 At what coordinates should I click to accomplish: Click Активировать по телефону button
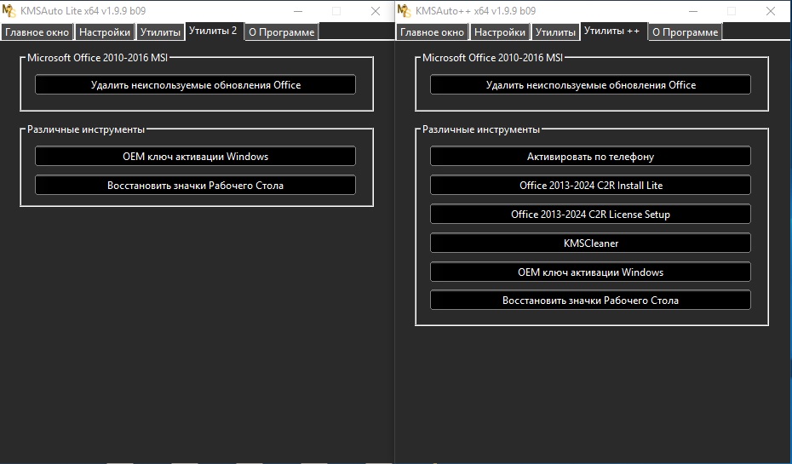pyautogui.click(x=590, y=157)
